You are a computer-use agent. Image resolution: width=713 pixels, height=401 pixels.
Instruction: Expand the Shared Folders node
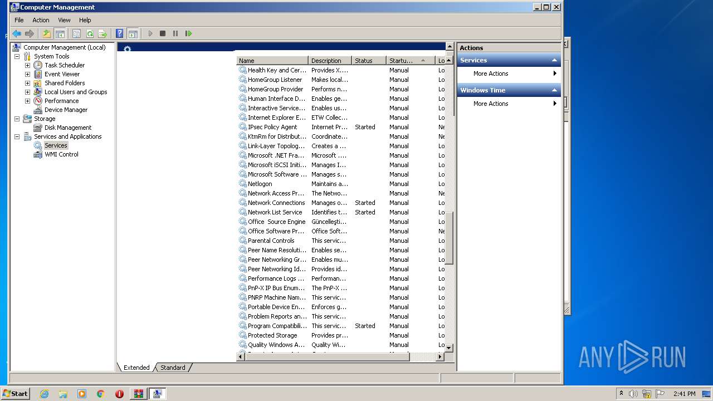pyautogui.click(x=27, y=83)
